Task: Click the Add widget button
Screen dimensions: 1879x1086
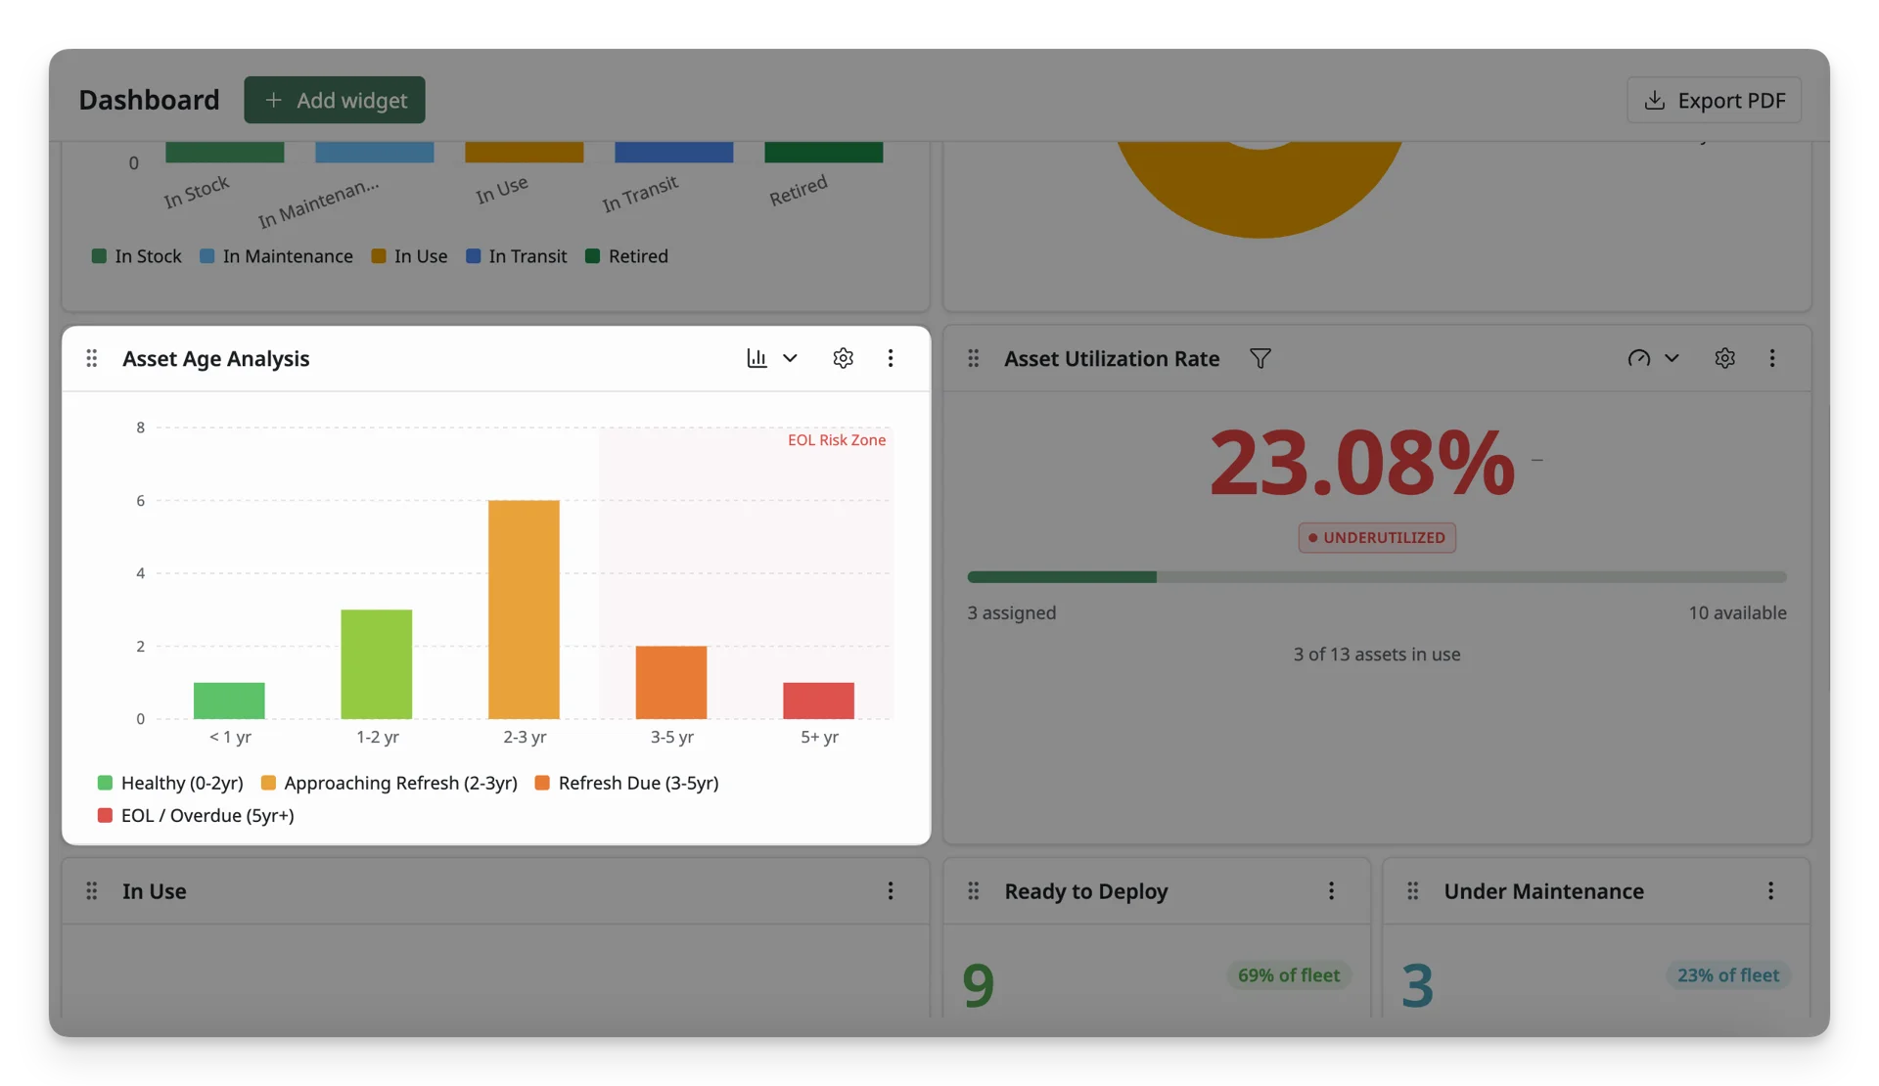Action: (x=335, y=100)
